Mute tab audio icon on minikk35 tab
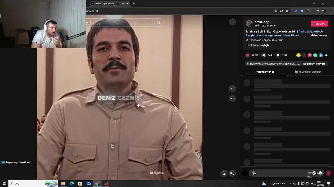The height and width of the screenshot is (187, 334). point(123,4)
